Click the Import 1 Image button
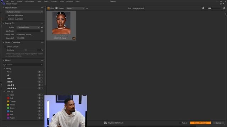 (x=200, y=123)
